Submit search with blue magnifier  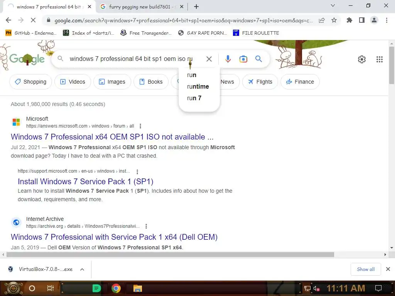point(258,59)
